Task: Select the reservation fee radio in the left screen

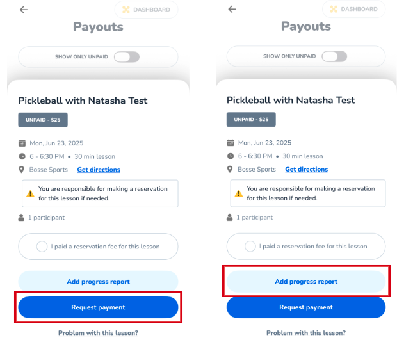Action: [x=42, y=247]
